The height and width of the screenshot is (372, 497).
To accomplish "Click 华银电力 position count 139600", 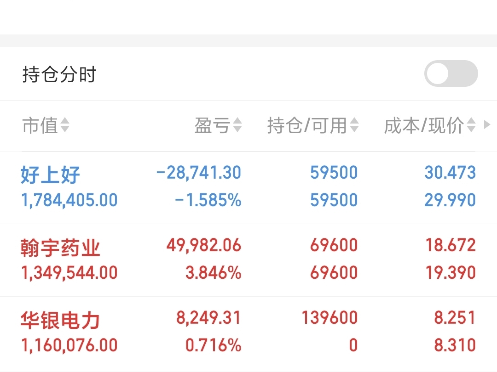I will click(329, 318).
